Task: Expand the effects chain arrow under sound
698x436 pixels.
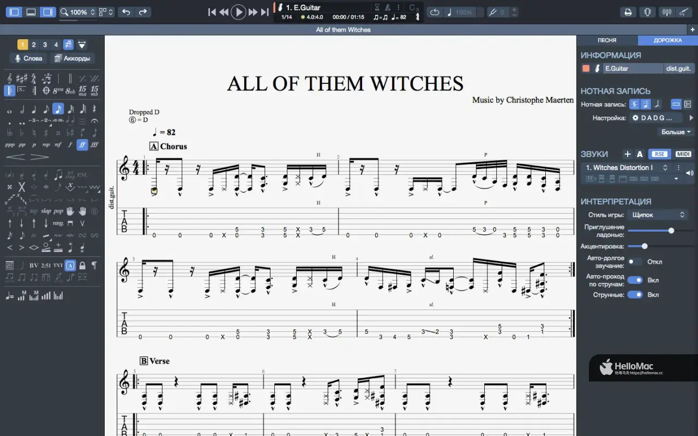Action: (x=676, y=179)
